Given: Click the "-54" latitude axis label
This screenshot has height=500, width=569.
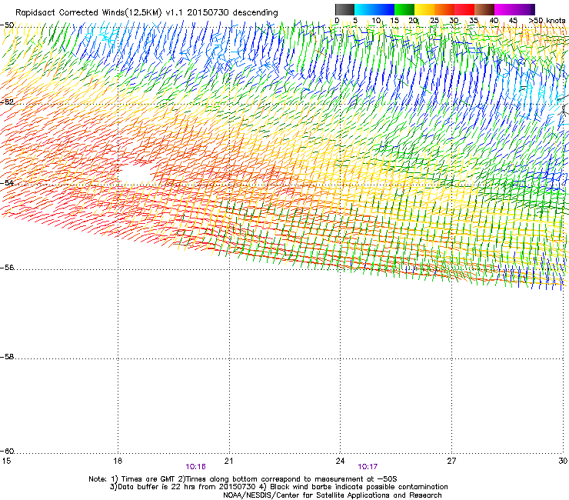Looking at the screenshot, I should pos(8,183).
